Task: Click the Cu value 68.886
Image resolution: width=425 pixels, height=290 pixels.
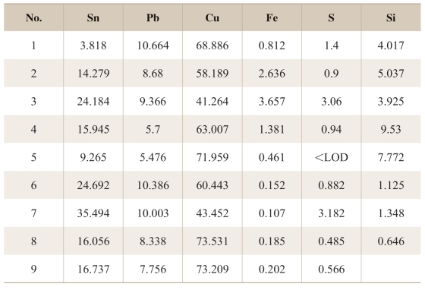Action: click(212, 46)
